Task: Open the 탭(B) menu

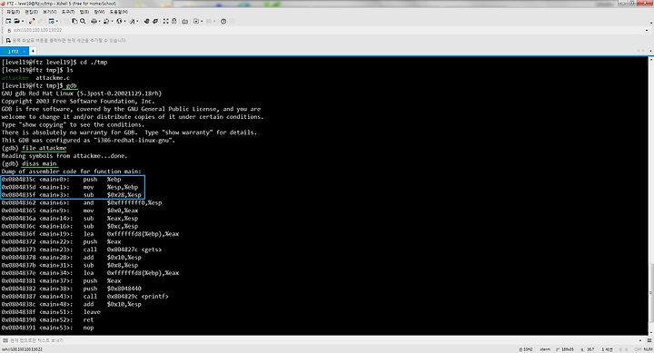Action: pos(84,12)
